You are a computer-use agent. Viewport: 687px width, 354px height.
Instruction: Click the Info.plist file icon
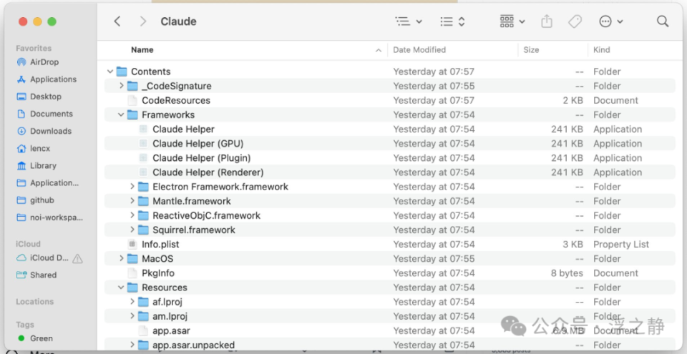132,245
